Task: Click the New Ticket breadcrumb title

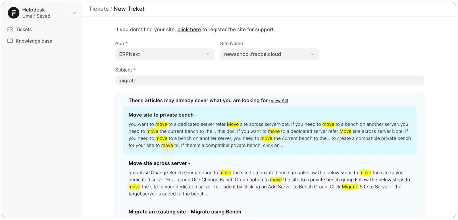Action: tap(129, 9)
